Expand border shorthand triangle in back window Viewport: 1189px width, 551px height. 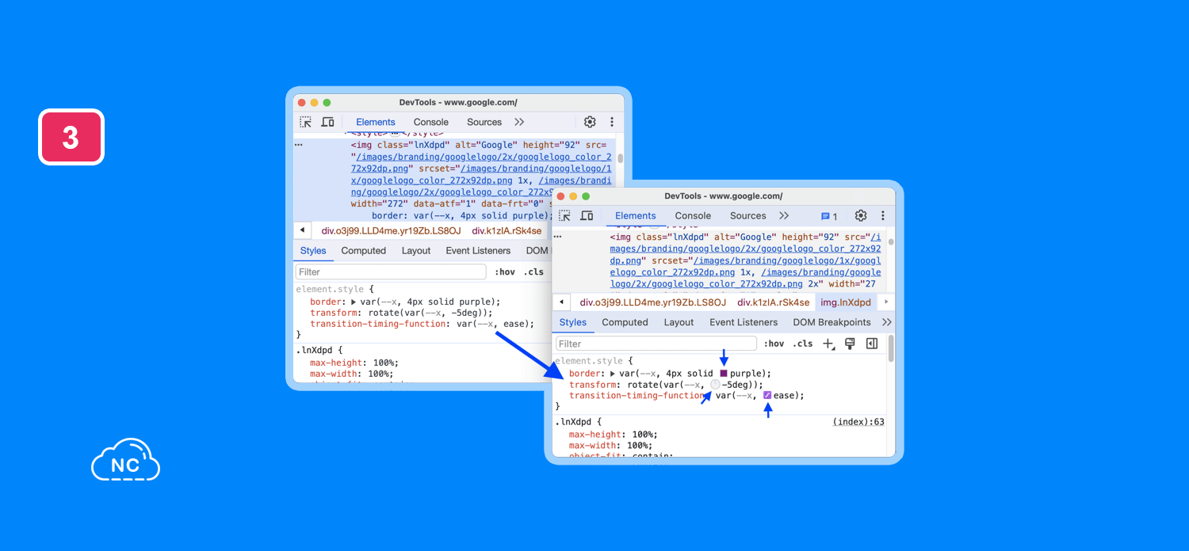tap(354, 302)
